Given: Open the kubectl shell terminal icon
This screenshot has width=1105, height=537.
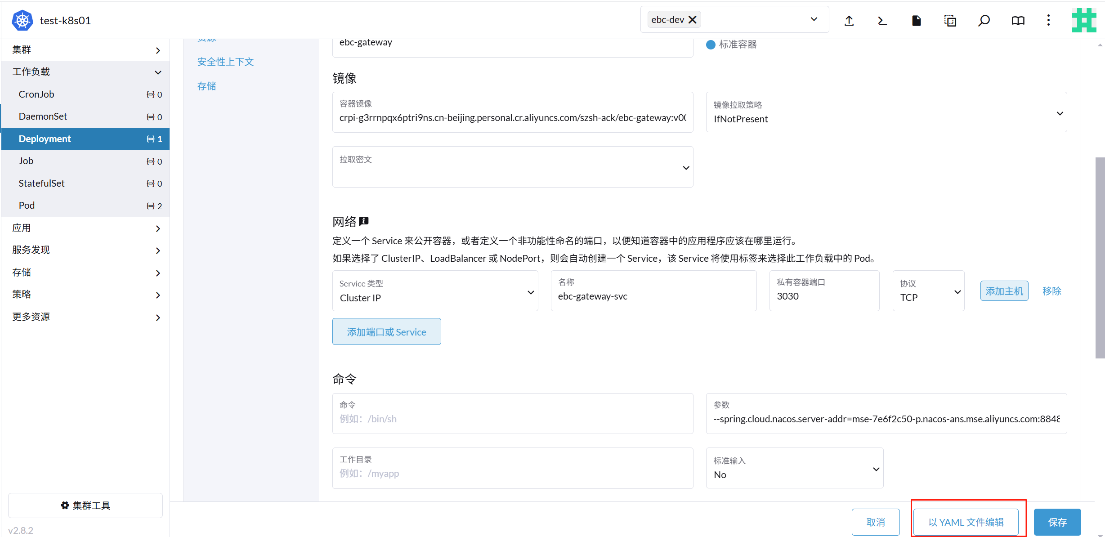Looking at the screenshot, I should (882, 20).
